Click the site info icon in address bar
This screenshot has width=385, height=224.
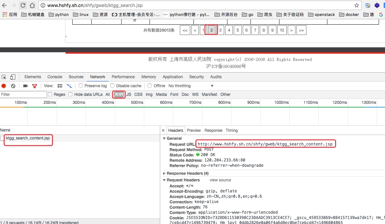[43, 5]
